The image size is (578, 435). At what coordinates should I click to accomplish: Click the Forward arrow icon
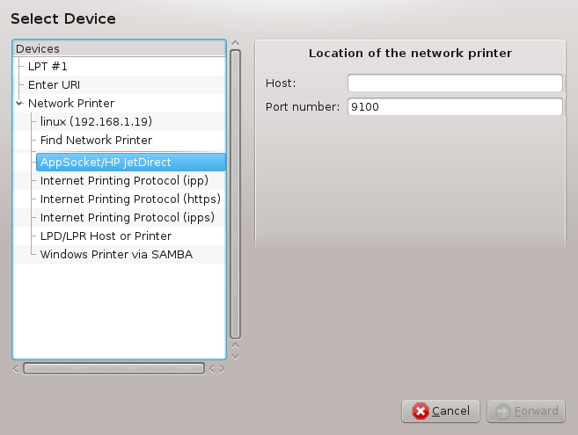[x=503, y=411]
